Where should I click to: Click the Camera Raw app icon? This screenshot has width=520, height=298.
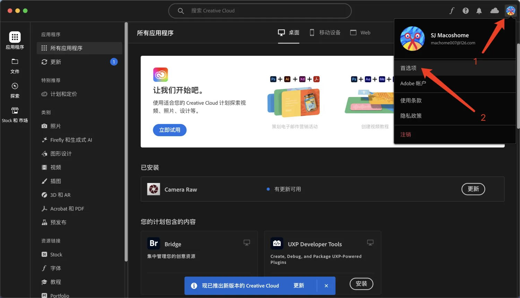154,189
